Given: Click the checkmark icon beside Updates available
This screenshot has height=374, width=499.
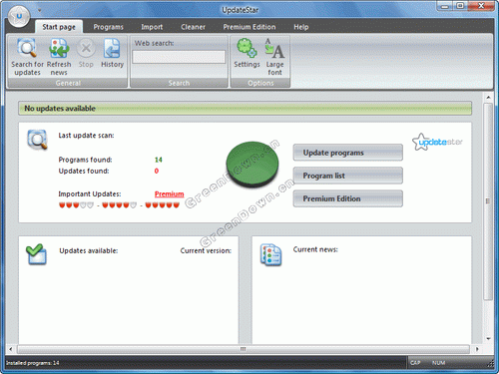Looking at the screenshot, I should (x=36, y=254).
